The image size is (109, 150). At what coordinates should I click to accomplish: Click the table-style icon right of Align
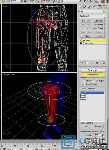click(97, 1)
